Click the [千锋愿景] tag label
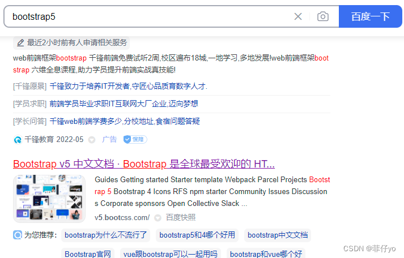The image size is (404, 258). point(30,86)
